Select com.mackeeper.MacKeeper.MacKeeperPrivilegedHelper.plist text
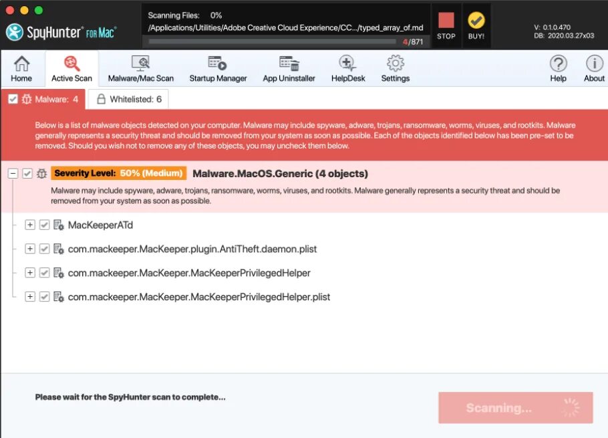This screenshot has height=438, width=608. [199, 297]
